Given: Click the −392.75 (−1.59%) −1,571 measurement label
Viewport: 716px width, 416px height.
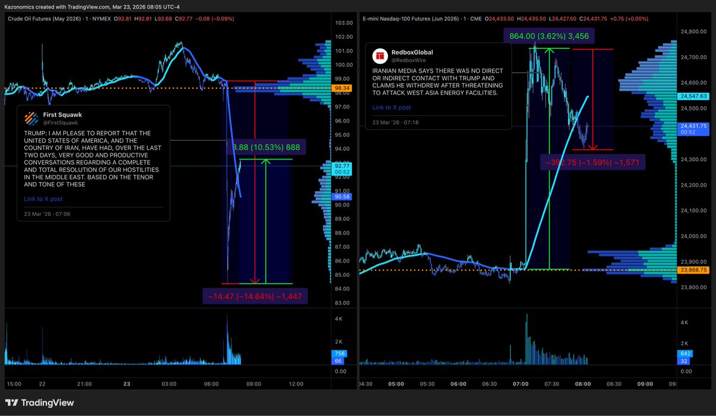Looking at the screenshot, I should pyautogui.click(x=593, y=162).
